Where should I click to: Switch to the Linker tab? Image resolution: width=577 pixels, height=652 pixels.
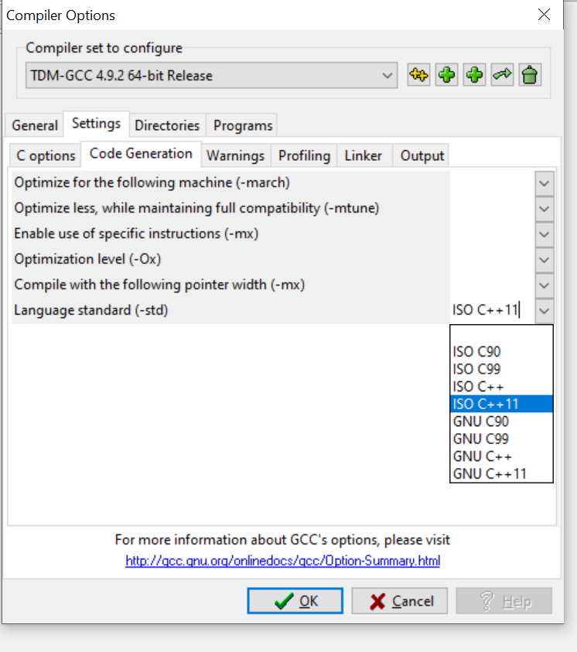click(363, 155)
